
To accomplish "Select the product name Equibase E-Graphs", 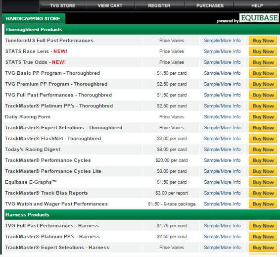I will pyautogui.click(x=31, y=182).
